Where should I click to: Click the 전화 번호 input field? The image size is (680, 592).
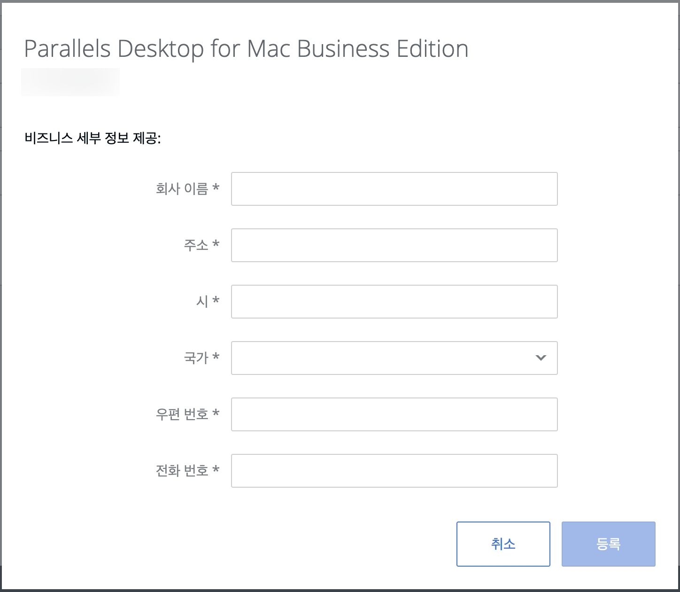pyautogui.click(x=394, y=471)
